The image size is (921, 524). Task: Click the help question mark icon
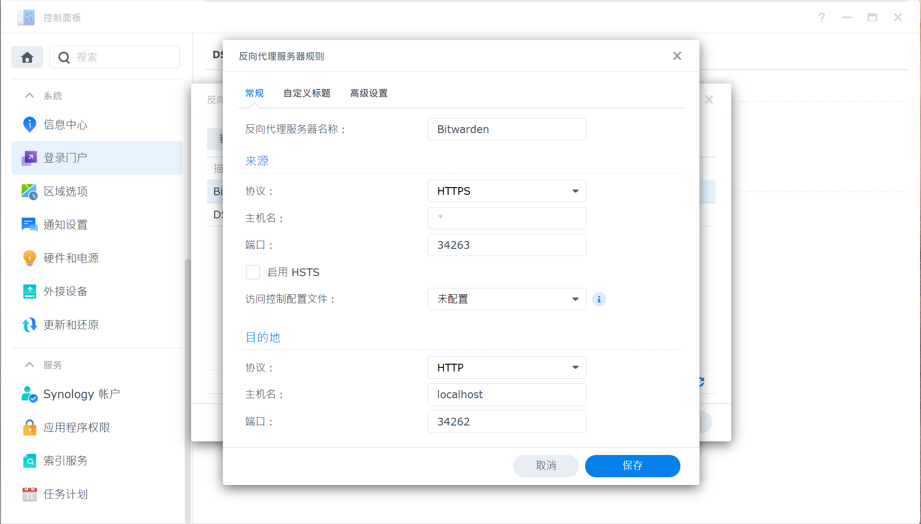pyautogui.click(x=822, y=17)
